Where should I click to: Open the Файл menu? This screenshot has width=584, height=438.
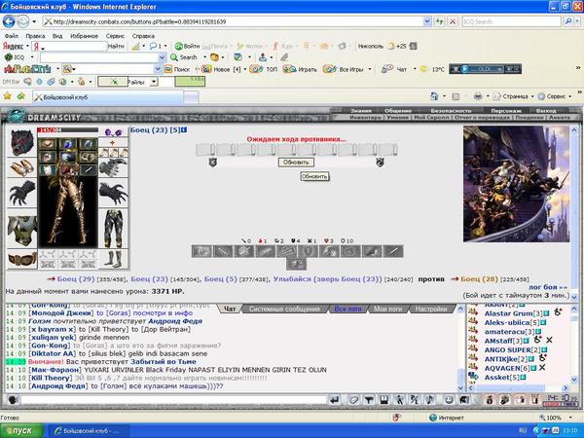[11, 36]
